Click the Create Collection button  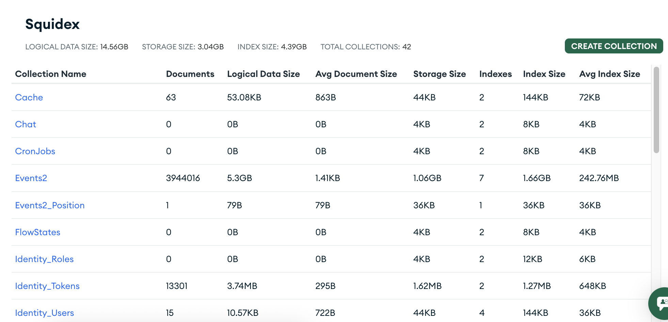click(x=614, y=46)
